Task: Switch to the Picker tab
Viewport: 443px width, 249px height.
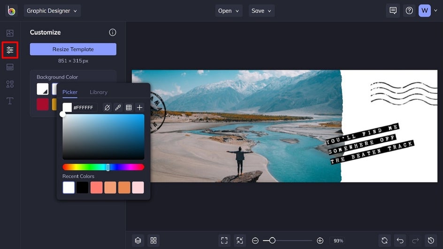Action: 70,92
